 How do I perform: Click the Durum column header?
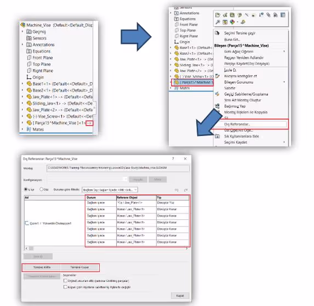point(101,197)
